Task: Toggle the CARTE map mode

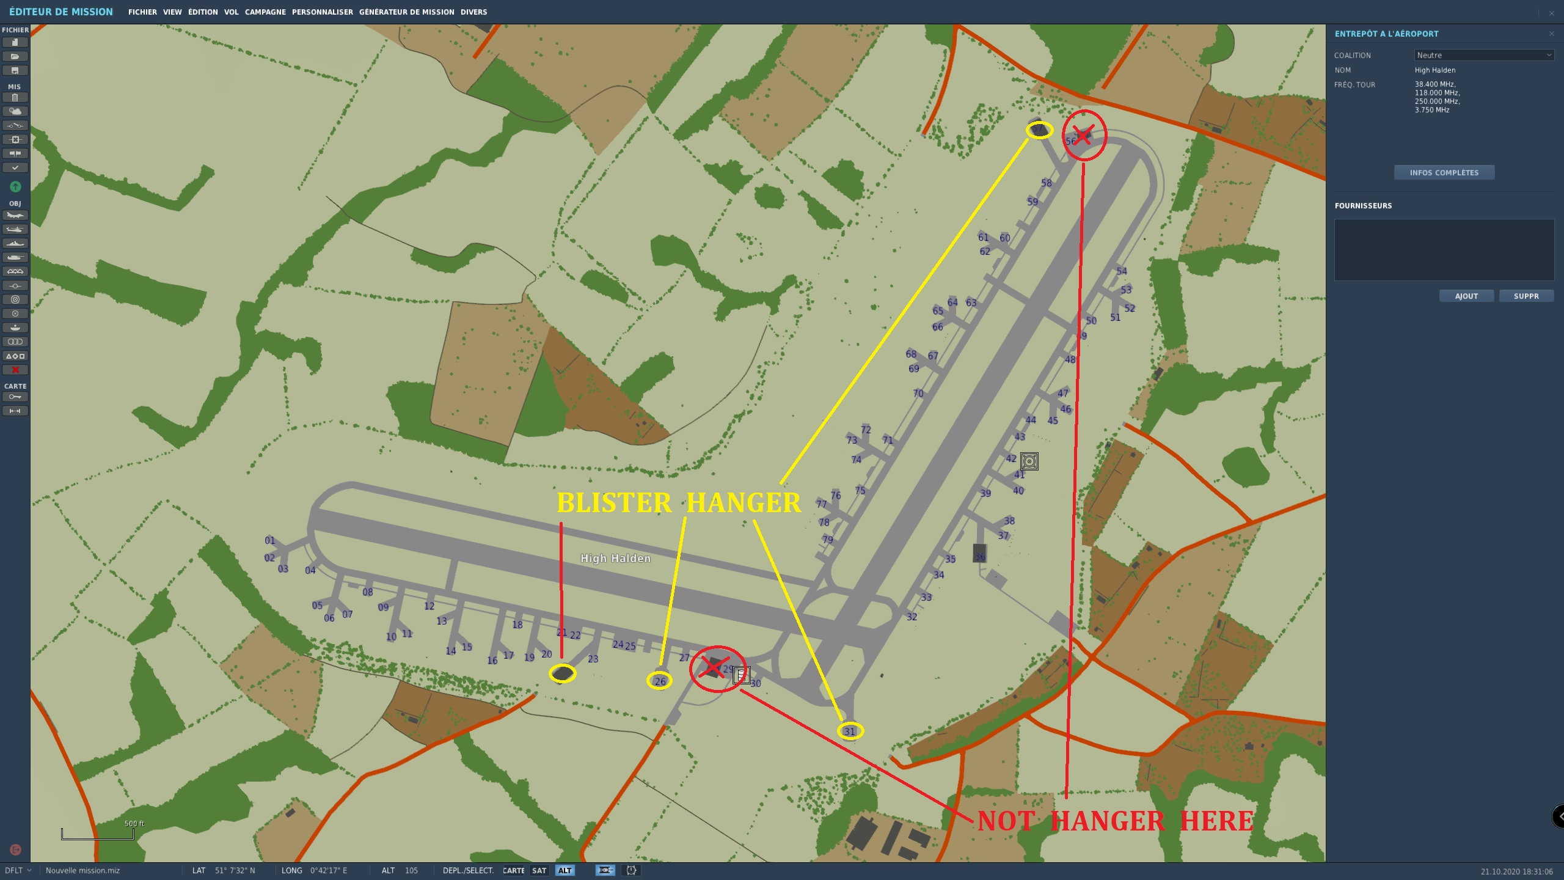Action: pos(513,870)
